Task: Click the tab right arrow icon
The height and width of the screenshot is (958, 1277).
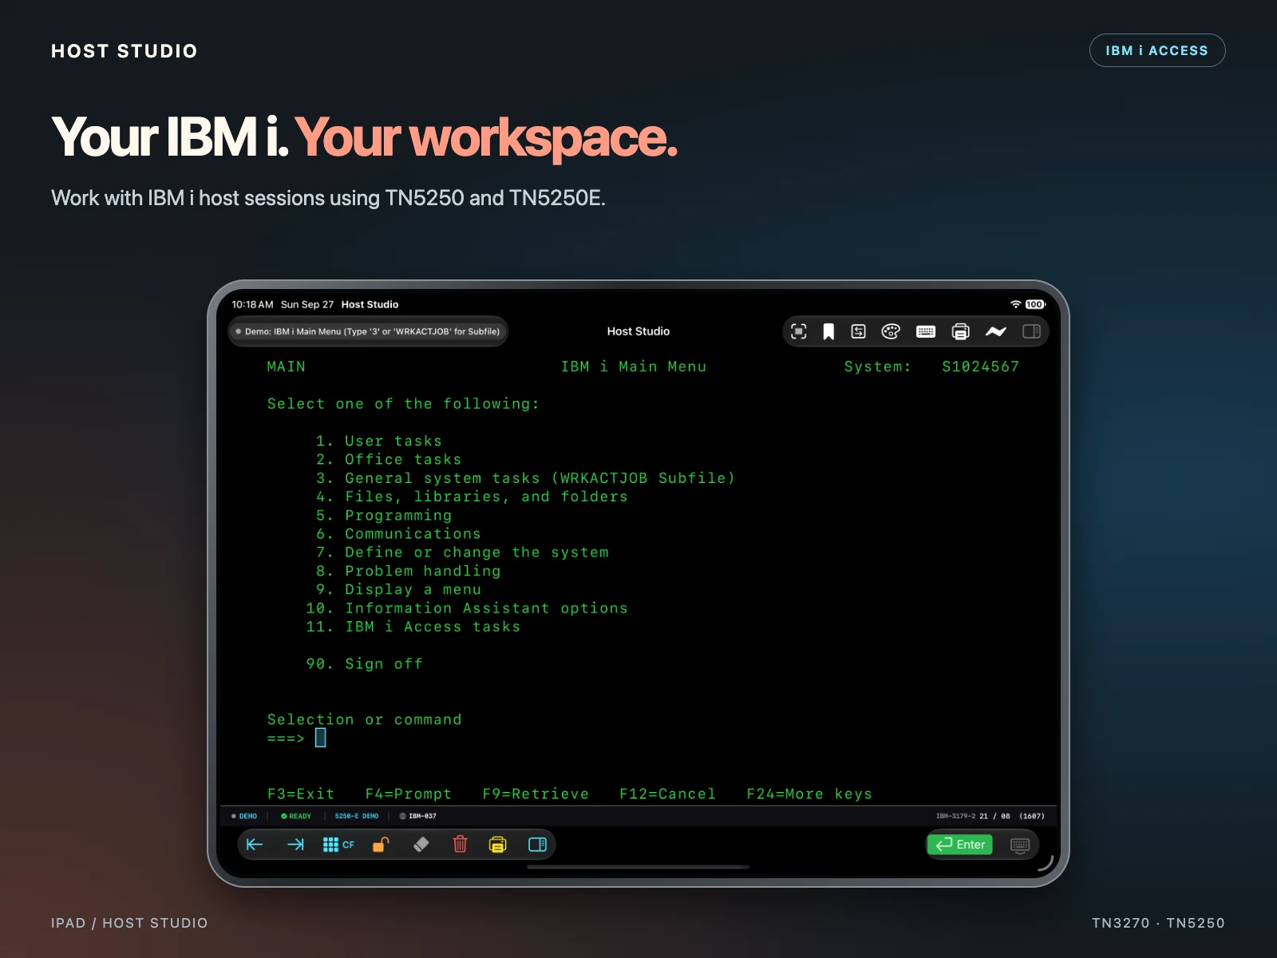Action: pos(295,845)
